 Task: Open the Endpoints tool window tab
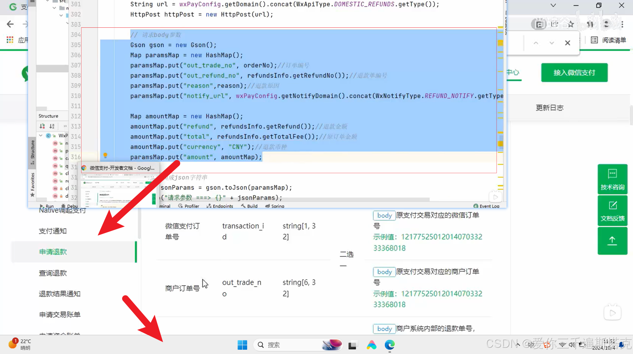[x=220, y=206]
